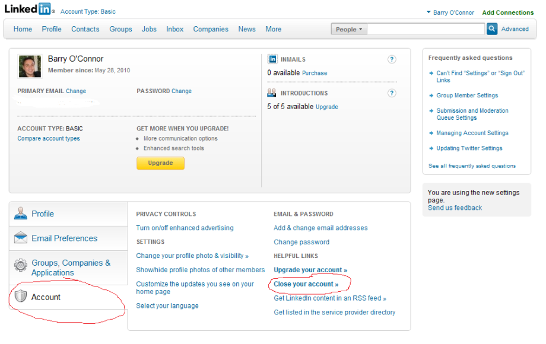Image resolution: width=546 pixels, height=344 pixels.
Task: Click Account Type: Basic header text
Action: pyautogui.click(x=88, y=11)
